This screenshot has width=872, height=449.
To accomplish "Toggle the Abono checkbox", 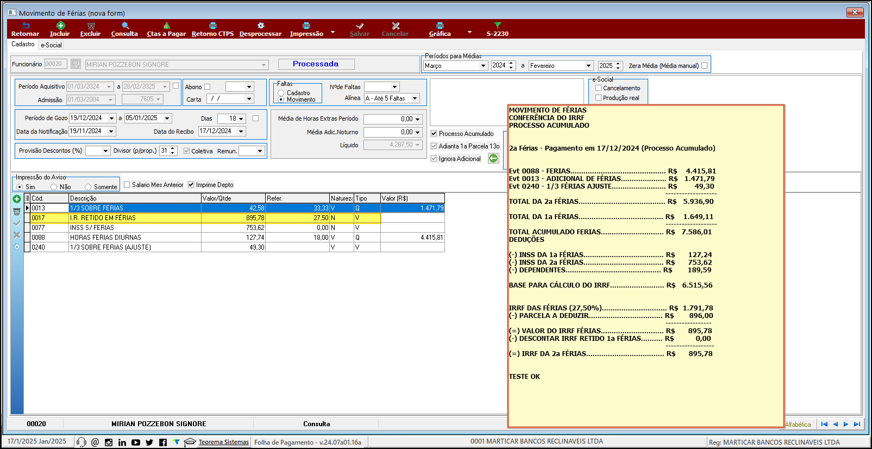I will 207,86.
